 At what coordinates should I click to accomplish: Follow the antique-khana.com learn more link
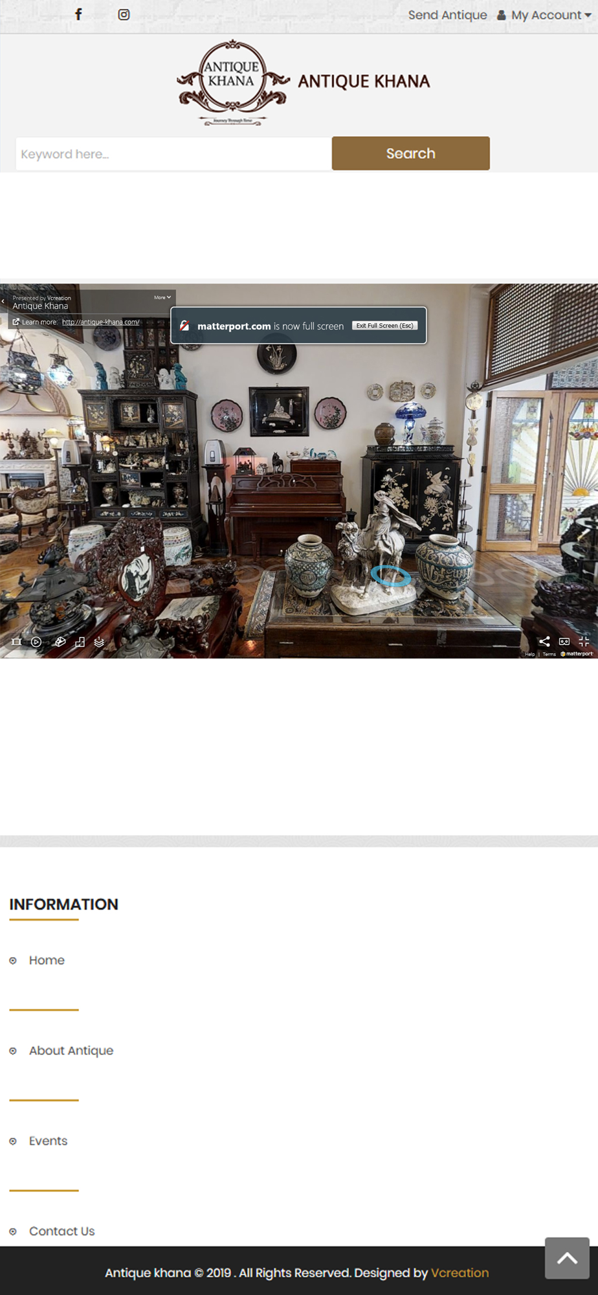(100, 322)
